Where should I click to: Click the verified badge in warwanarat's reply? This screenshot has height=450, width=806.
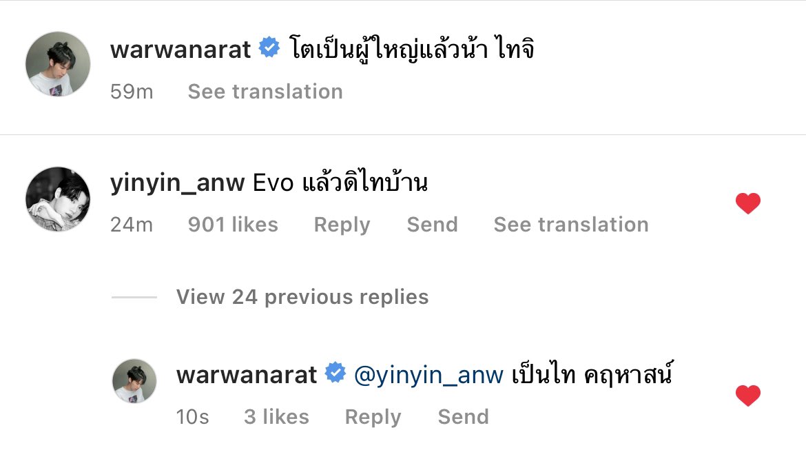[x=335, y=373]
